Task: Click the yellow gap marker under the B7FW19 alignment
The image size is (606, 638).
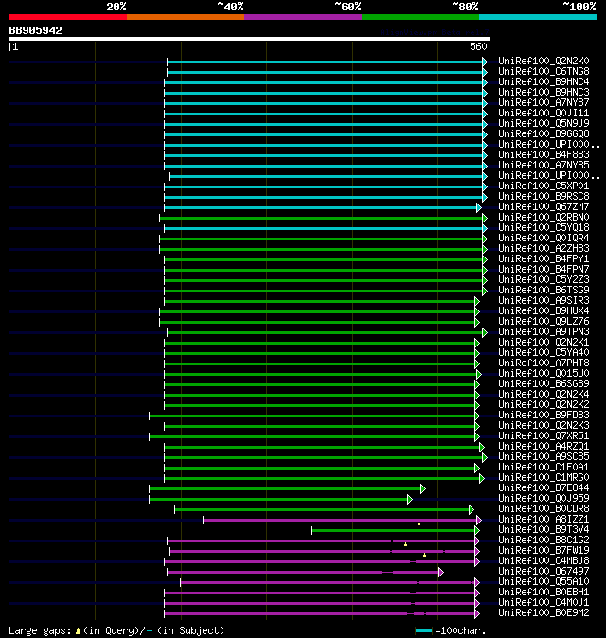Action: pos(424,555)
